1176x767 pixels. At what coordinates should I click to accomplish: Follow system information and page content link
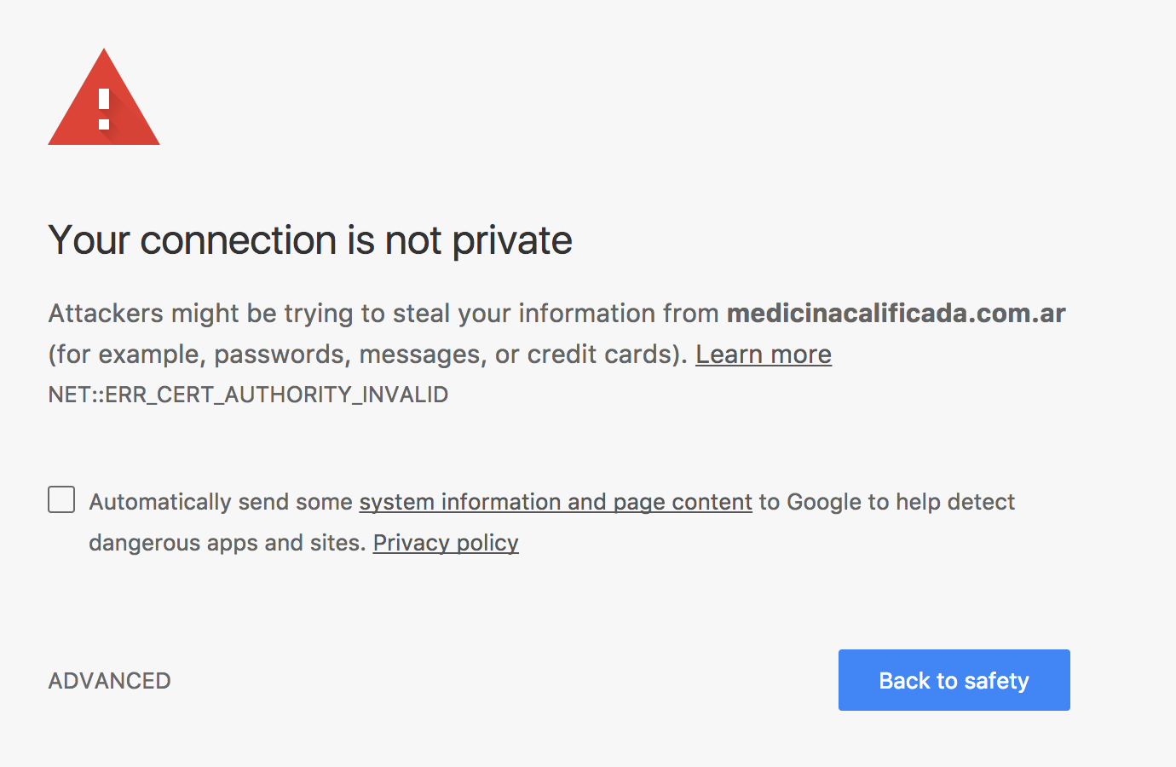pos(556,502)
